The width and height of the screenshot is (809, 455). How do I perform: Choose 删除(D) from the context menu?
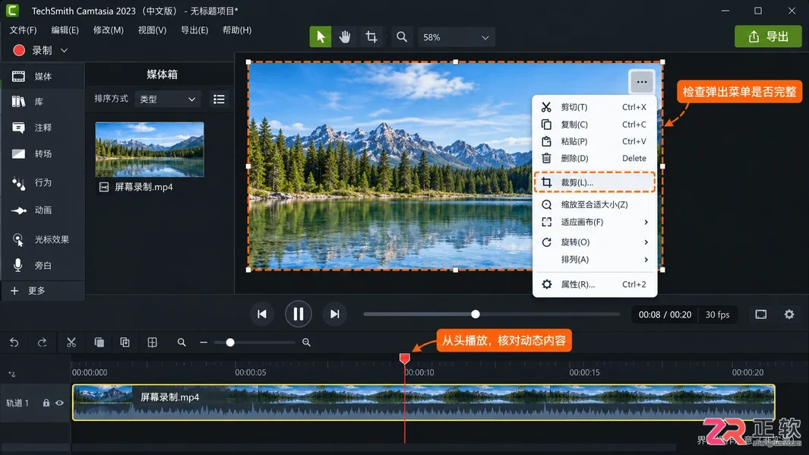(594, 158)
